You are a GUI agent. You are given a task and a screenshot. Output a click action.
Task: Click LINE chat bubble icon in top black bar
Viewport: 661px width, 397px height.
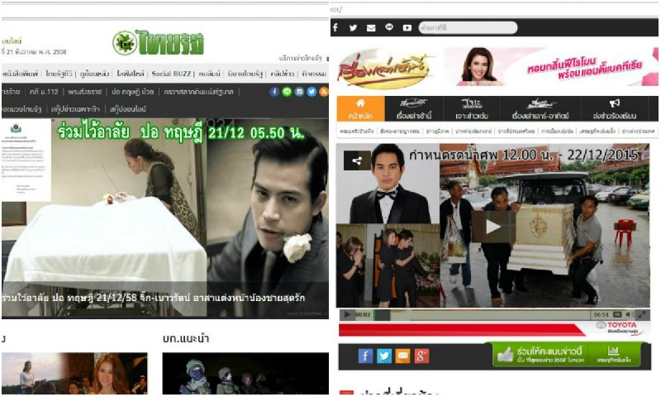[389, 27]
